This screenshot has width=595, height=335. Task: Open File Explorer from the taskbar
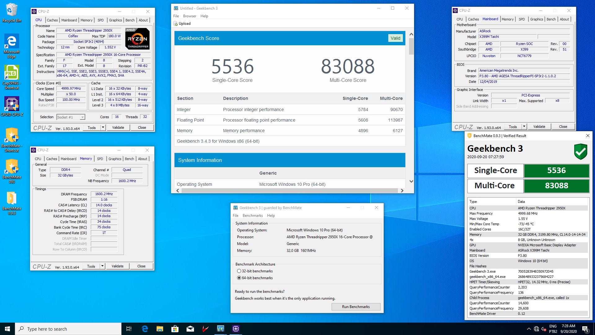point(160,329)
